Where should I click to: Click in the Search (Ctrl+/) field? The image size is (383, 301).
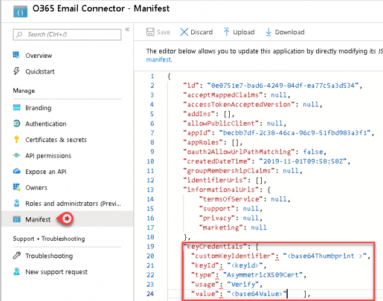66,34
